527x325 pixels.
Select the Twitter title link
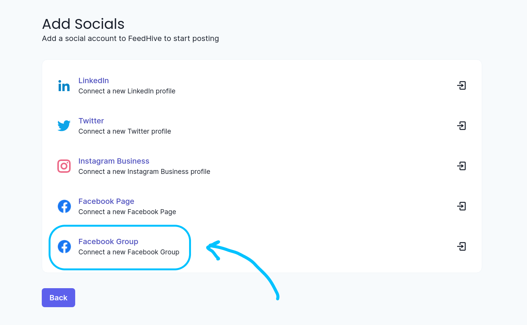pos(91,121)
